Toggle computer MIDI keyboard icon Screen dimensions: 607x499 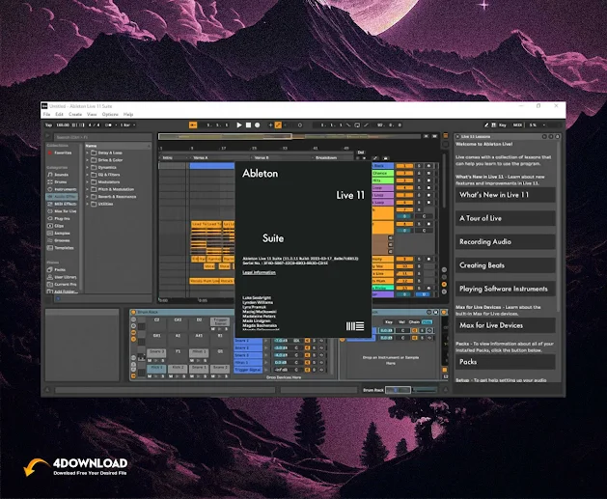tap(494, 125)
